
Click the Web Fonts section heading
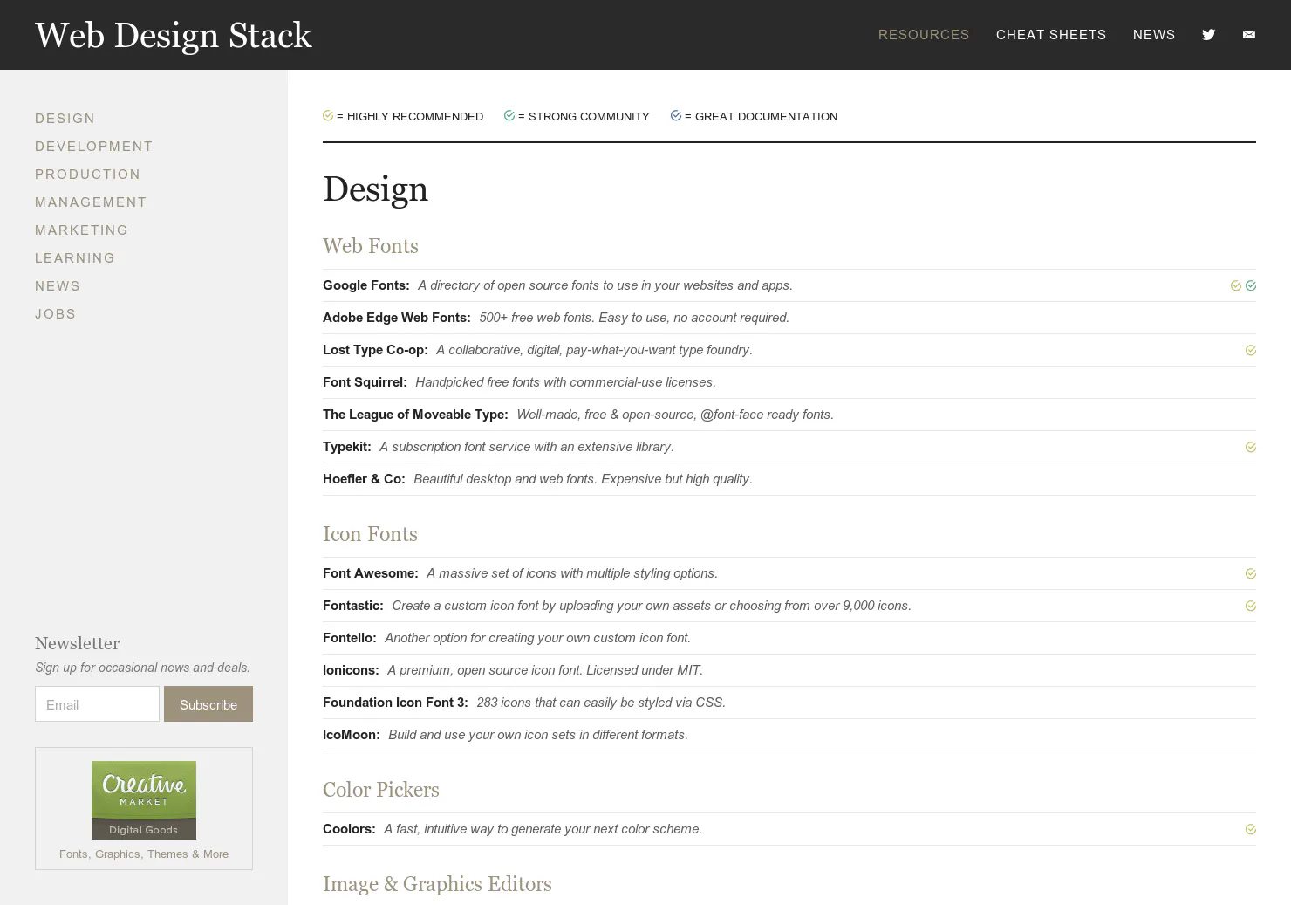pos(371,246)
